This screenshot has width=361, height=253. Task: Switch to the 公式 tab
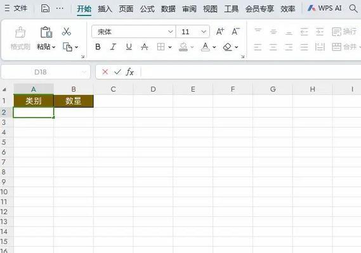click(147, 9)
